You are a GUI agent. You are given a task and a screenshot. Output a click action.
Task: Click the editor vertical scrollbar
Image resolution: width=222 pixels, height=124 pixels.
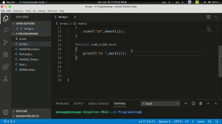220,61
